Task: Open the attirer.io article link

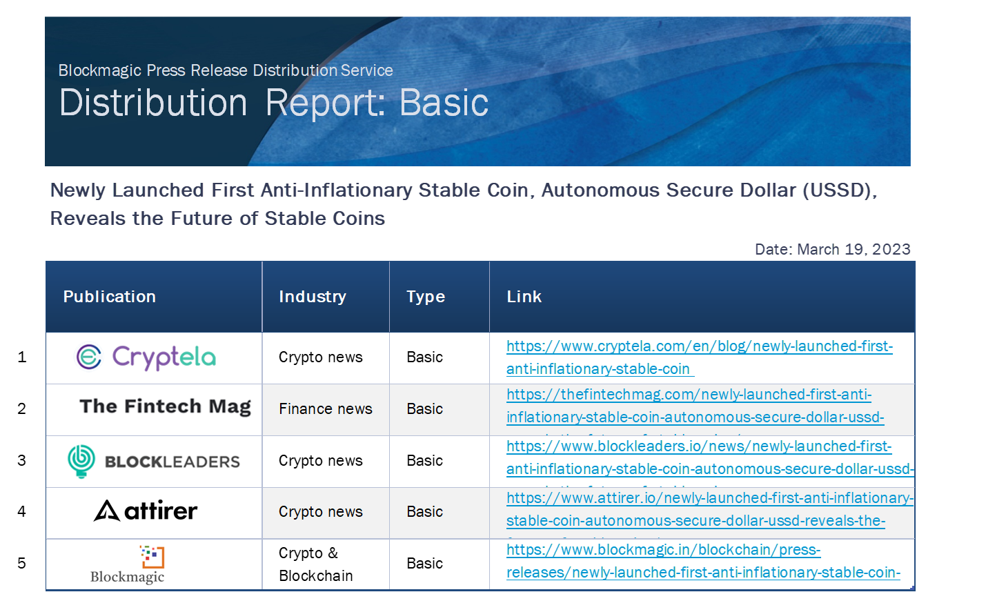Action: [710, 509]
